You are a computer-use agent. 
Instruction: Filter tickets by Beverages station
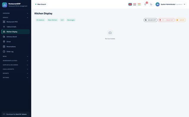71,20
